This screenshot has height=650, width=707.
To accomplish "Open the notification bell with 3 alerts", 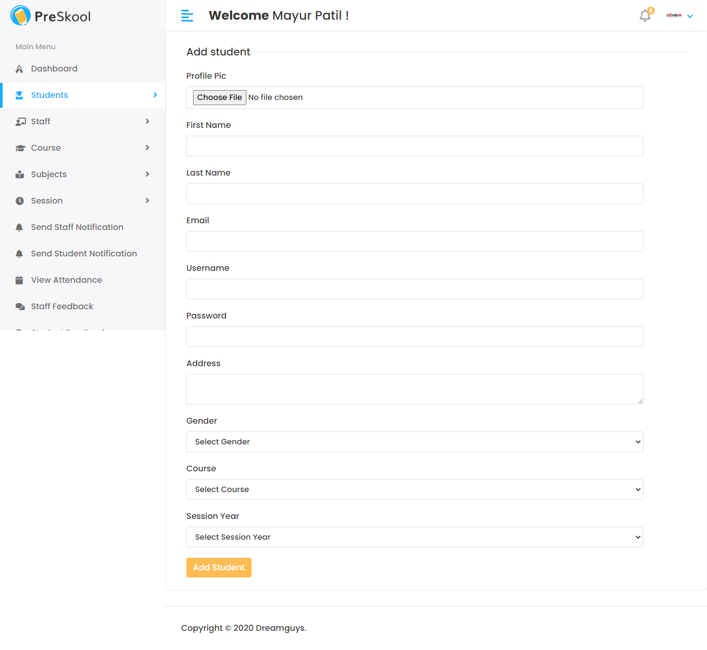I will (x=644, y=16).
